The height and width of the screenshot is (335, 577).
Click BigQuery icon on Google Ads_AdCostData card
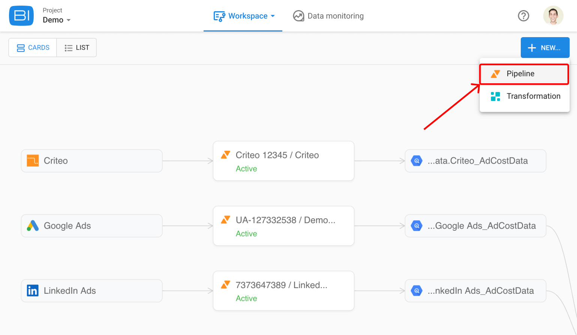[x=417, y=225]
